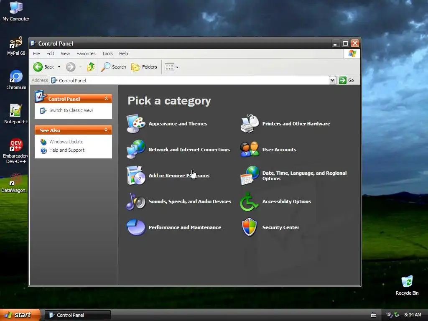The image size is (428, 321).
Task: Open the Back history dropdown arrow
Action: [59, 67]
